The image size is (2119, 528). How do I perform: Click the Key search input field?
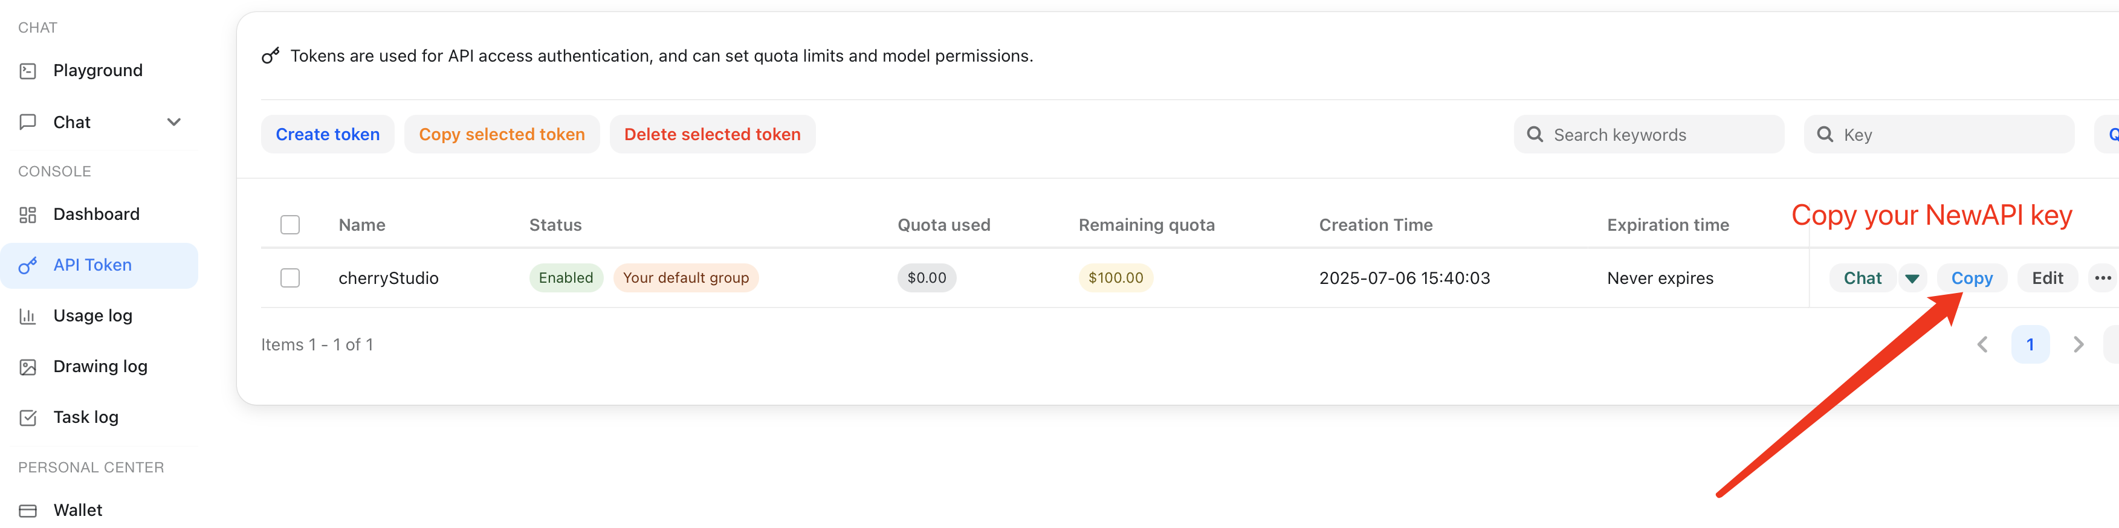[x=1950, y=135]
